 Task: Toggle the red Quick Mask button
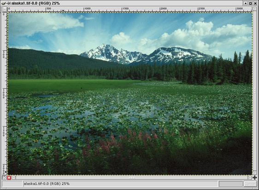tap(9, 178)
